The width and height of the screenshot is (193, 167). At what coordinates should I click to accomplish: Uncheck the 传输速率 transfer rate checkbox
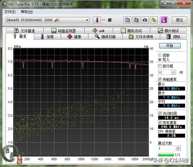point(160,79)
